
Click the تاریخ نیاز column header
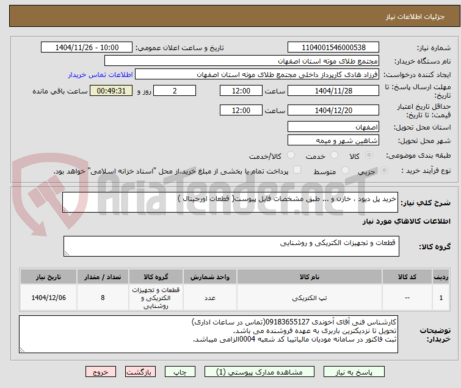(48, 277)
